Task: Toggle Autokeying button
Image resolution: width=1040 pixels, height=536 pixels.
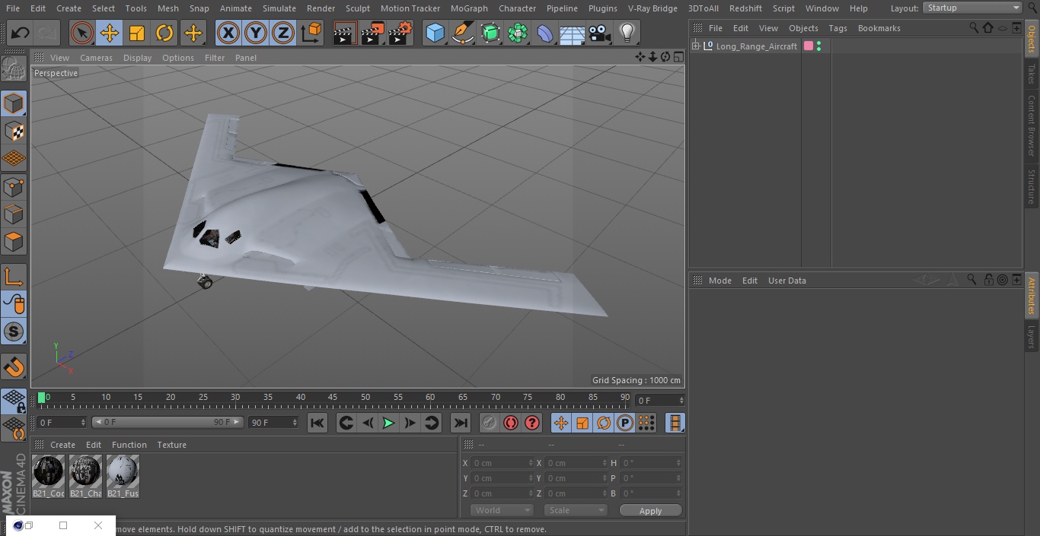Action: point(511,423)
